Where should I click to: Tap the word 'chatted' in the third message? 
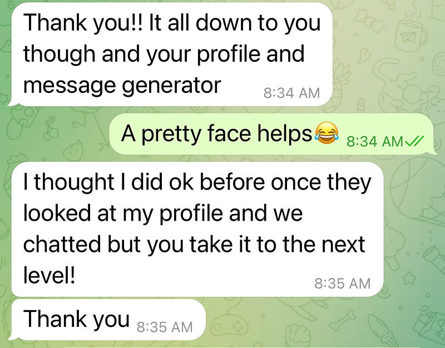[x=62, y=244]
